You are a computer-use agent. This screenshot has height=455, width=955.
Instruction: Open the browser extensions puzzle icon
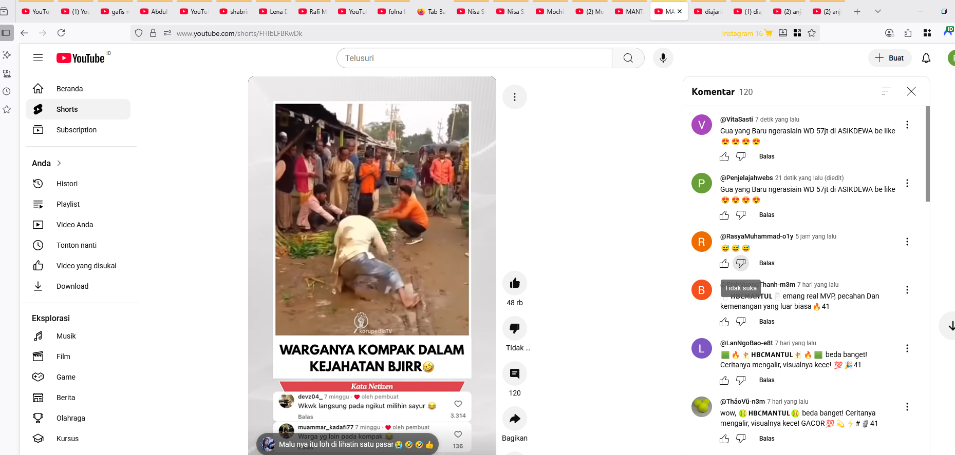908,33
